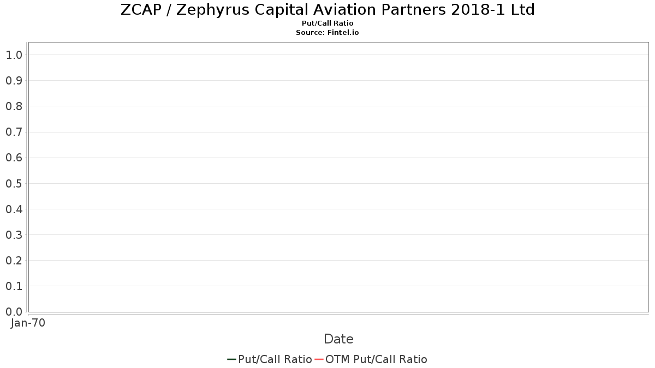Viewport: 655px width, 368px height.
Task: Select the 0.2 y-axis tick label
Action: point(14,261)
